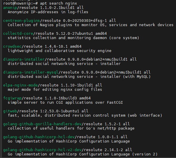
Task: Click the '(with MySQL)' text
Action: click(137, 77)
